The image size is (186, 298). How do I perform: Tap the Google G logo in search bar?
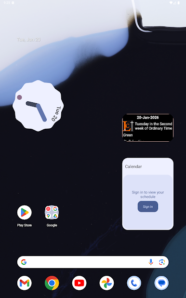tap(24, 262)
